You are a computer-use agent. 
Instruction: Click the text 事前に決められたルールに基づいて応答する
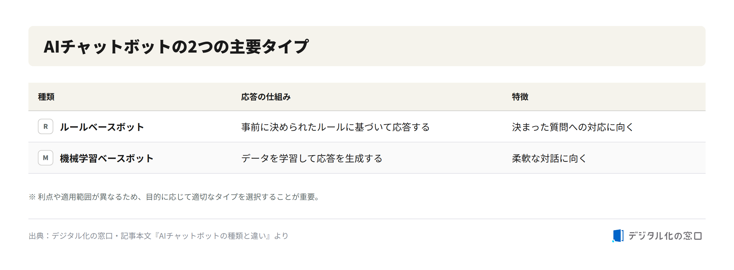coord(335,127)
